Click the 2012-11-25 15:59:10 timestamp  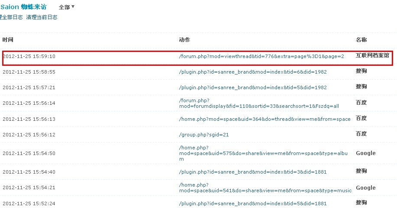[x=29, y=56]
